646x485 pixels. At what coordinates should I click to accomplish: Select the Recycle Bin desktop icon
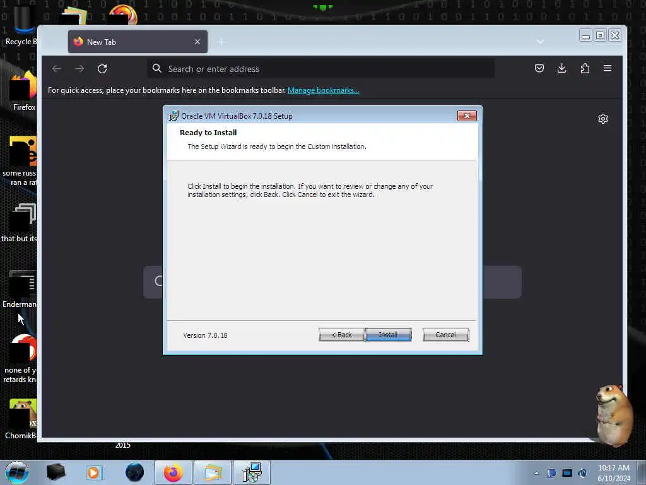tap(21, 25)
